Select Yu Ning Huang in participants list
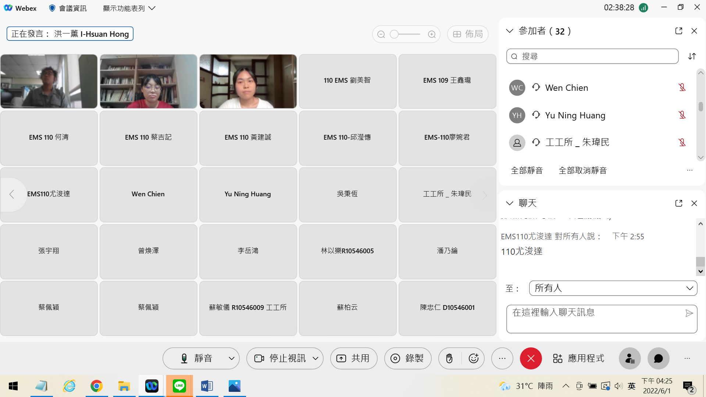The width and height of the screenshot is (706, 397). pos(598,115)
